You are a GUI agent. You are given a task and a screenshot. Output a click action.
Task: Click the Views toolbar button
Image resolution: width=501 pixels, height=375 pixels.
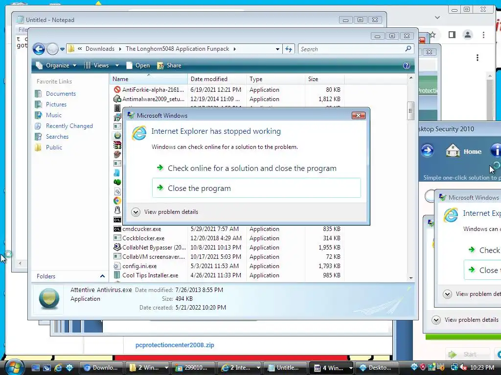96,65
